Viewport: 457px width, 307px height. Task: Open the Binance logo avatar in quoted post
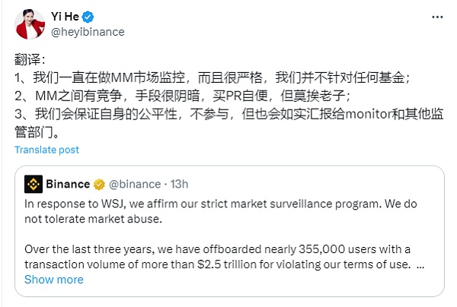[34, 184]
